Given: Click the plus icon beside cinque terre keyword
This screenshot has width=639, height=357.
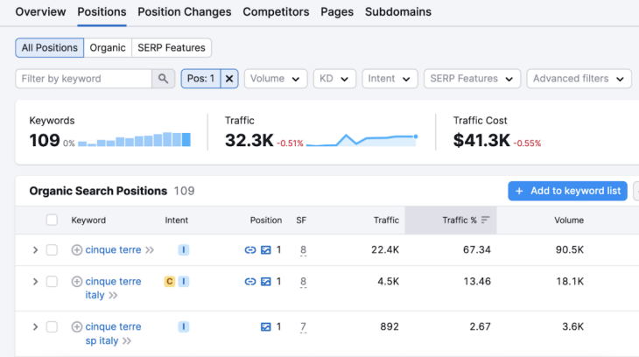Looking at the screenshot, I should pos(77,250).
